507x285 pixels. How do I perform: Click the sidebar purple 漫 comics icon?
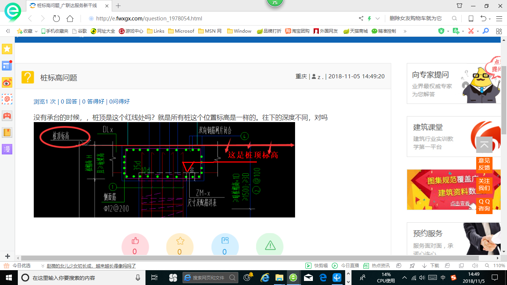click(7, 149)
